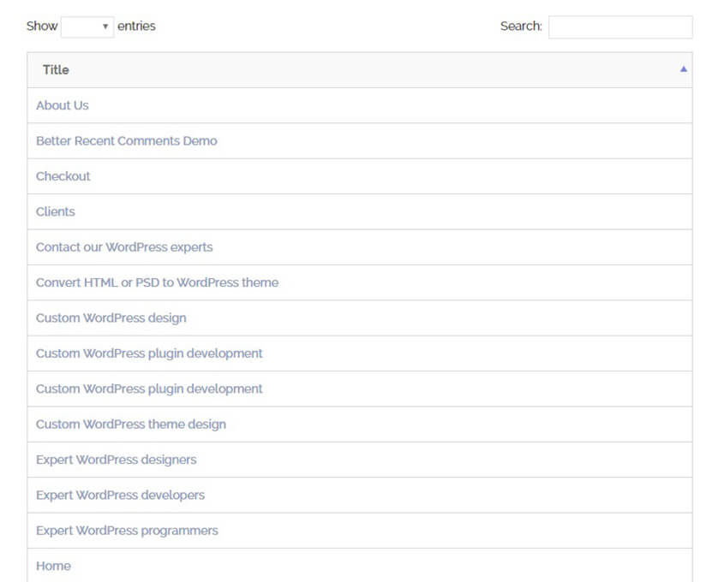Open the Show entries dropdown

[87, 27]
